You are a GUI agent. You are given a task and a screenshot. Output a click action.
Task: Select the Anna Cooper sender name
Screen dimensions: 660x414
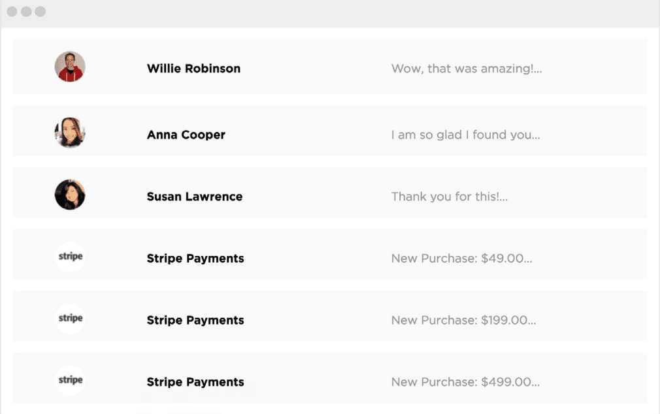186,135
